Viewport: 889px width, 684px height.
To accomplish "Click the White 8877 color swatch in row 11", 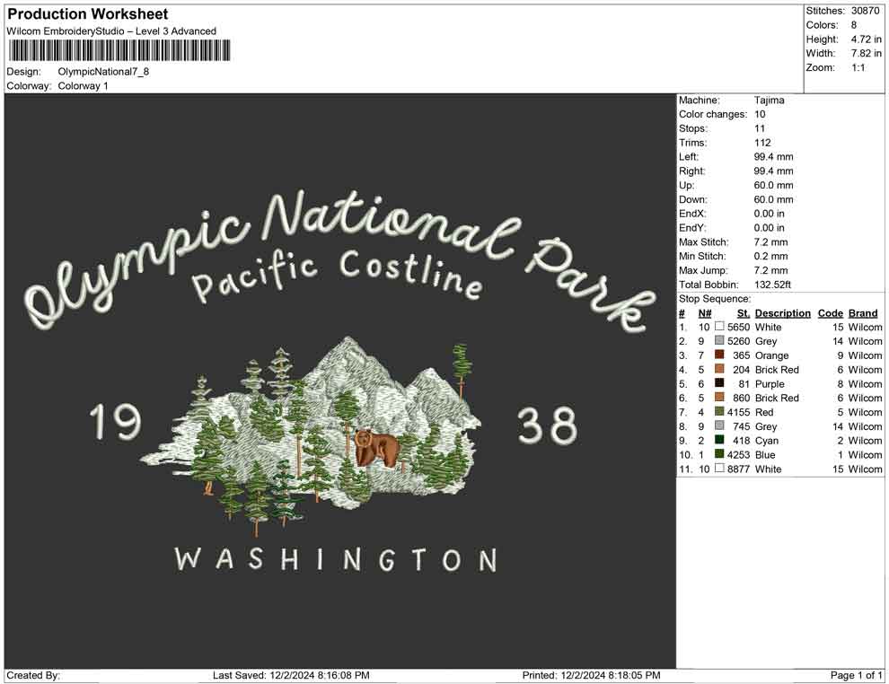I will point(719,468).
